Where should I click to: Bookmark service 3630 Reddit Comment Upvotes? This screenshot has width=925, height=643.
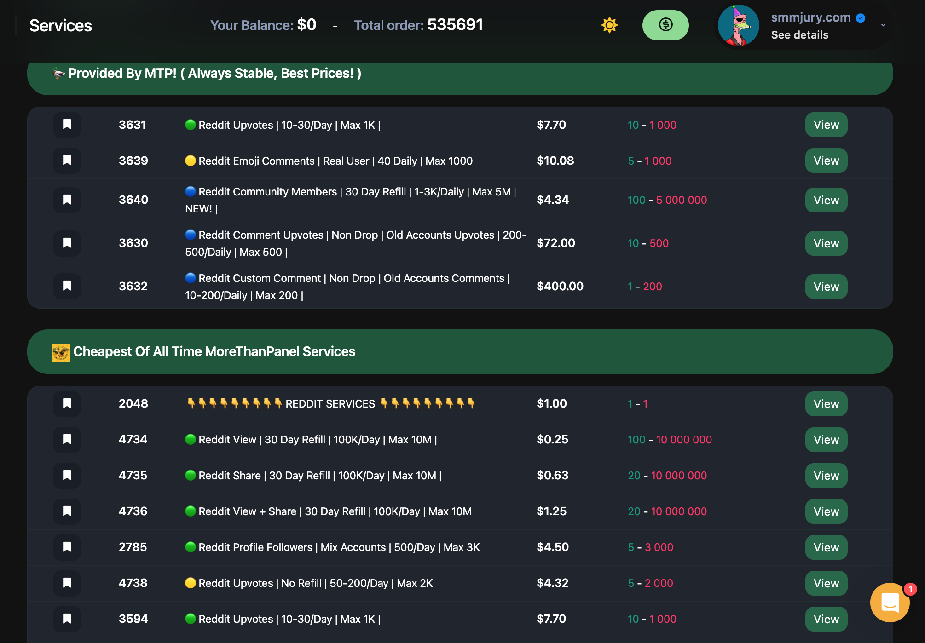67,243
